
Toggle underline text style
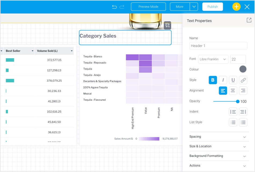click(x=233, y=80)
